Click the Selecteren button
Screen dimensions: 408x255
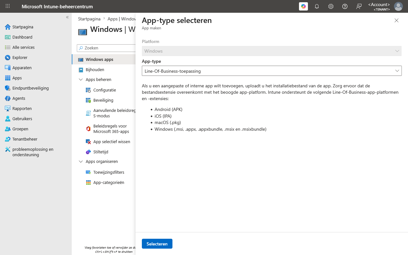tap(157, 244)
